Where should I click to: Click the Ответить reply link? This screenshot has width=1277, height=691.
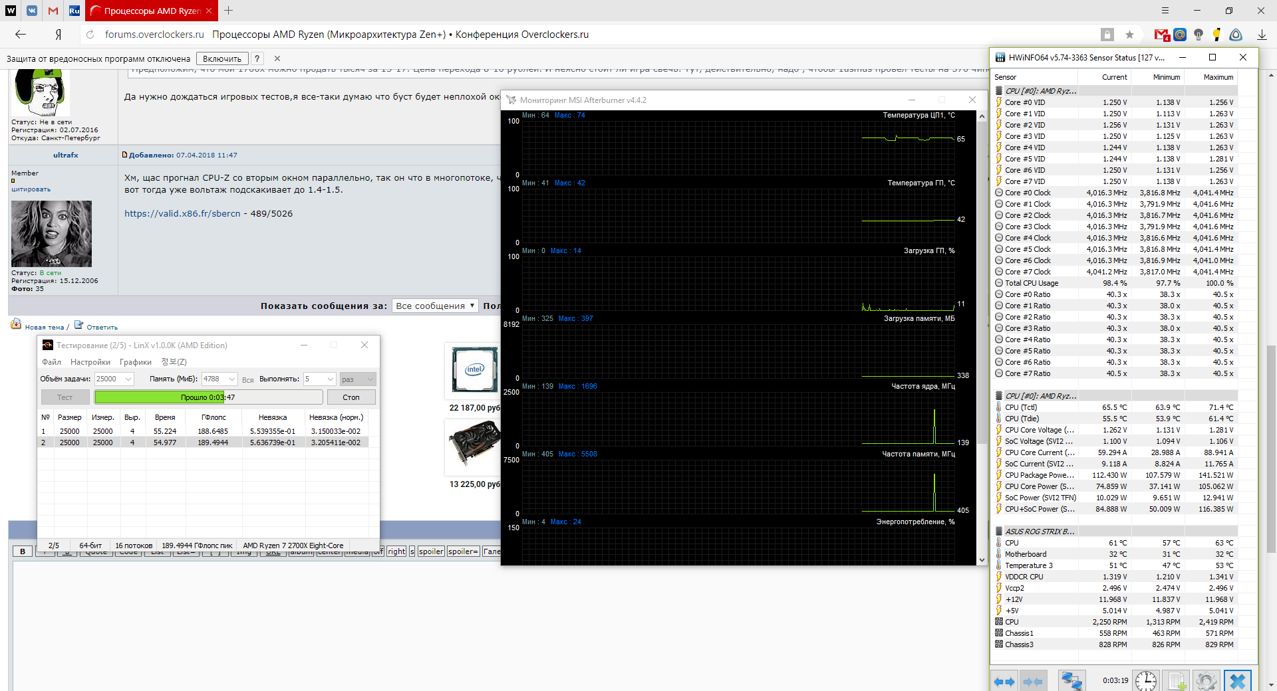point(102,327)
